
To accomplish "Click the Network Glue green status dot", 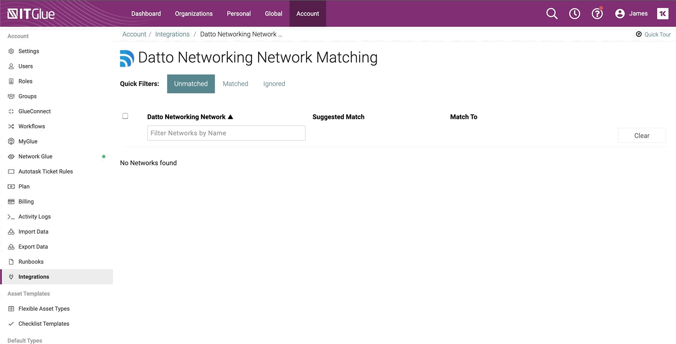I will 104,156.
